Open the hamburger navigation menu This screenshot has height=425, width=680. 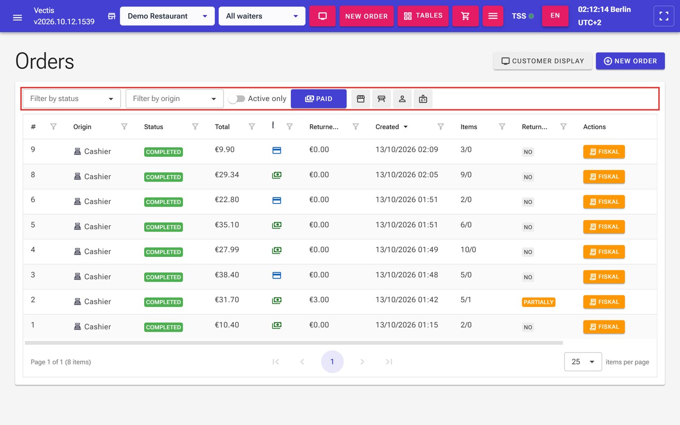coord(18,17)
